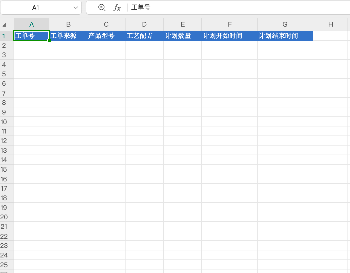Click the fill handle of cell A1
The height and width of the screenshot is (273, 350).
pos(49,41)
